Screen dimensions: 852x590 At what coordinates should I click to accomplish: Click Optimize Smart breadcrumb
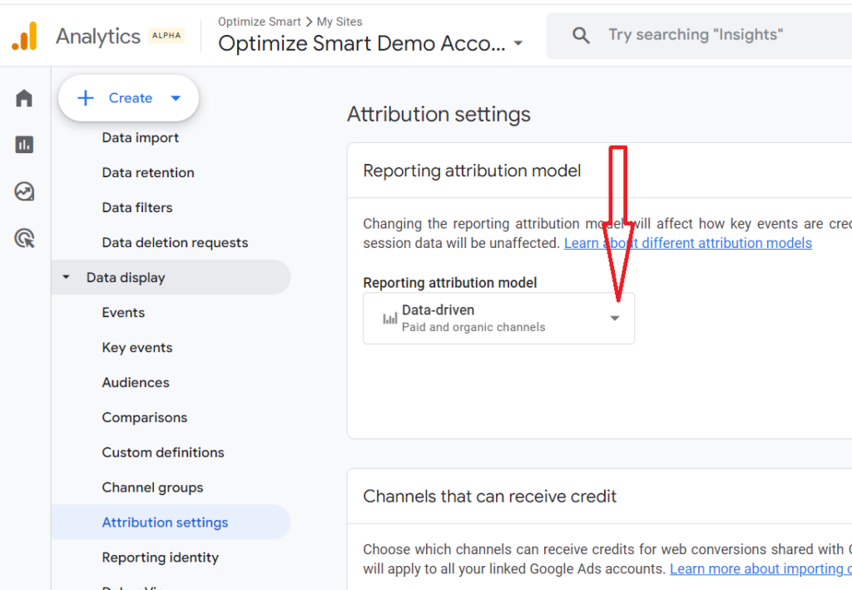pyautogui.click(x=260, y=22)
